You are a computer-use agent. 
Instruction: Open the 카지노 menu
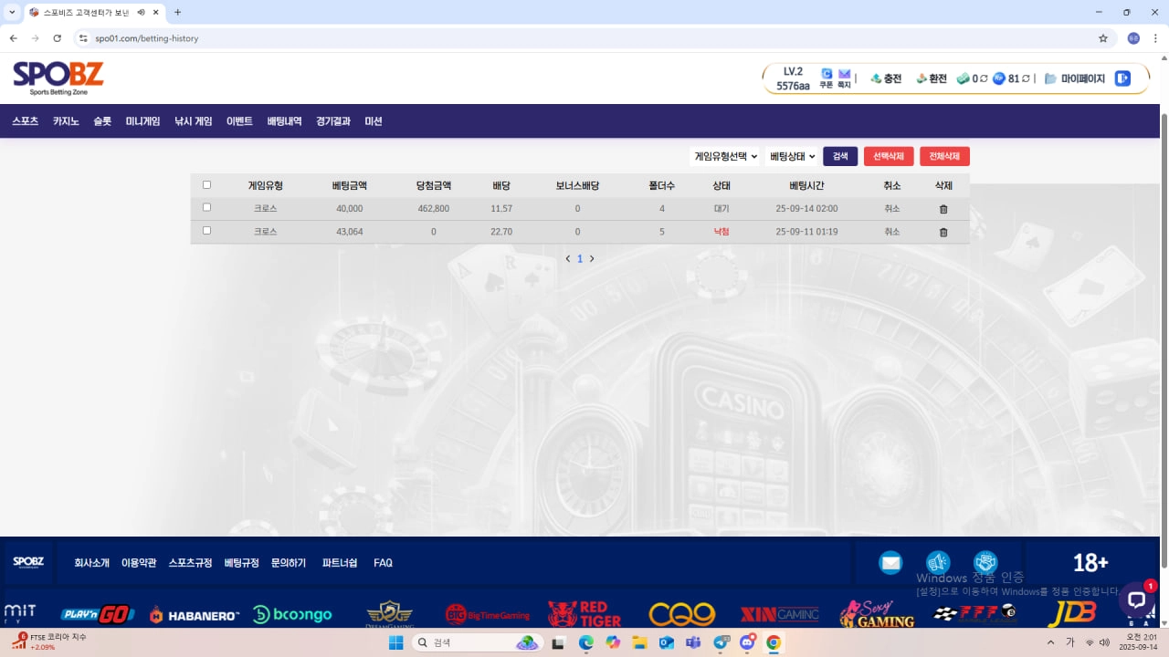point(66,121)
